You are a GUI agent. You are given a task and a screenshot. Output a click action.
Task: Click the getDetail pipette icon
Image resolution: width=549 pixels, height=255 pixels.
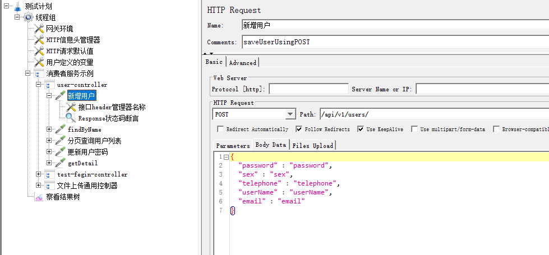[x=60, y=163]
